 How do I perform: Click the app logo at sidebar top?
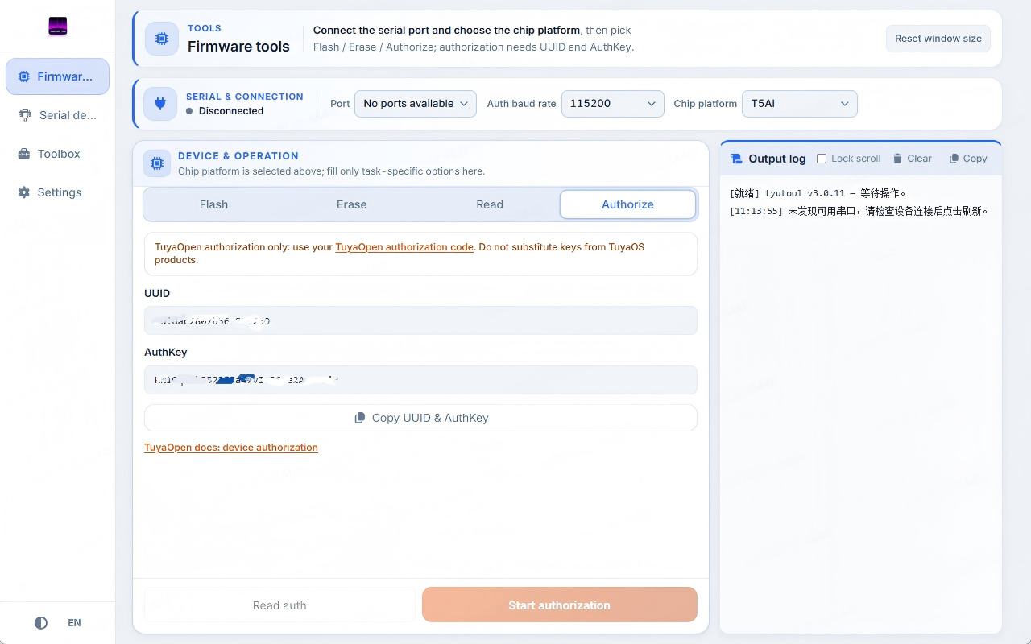[x=57, y=27]
